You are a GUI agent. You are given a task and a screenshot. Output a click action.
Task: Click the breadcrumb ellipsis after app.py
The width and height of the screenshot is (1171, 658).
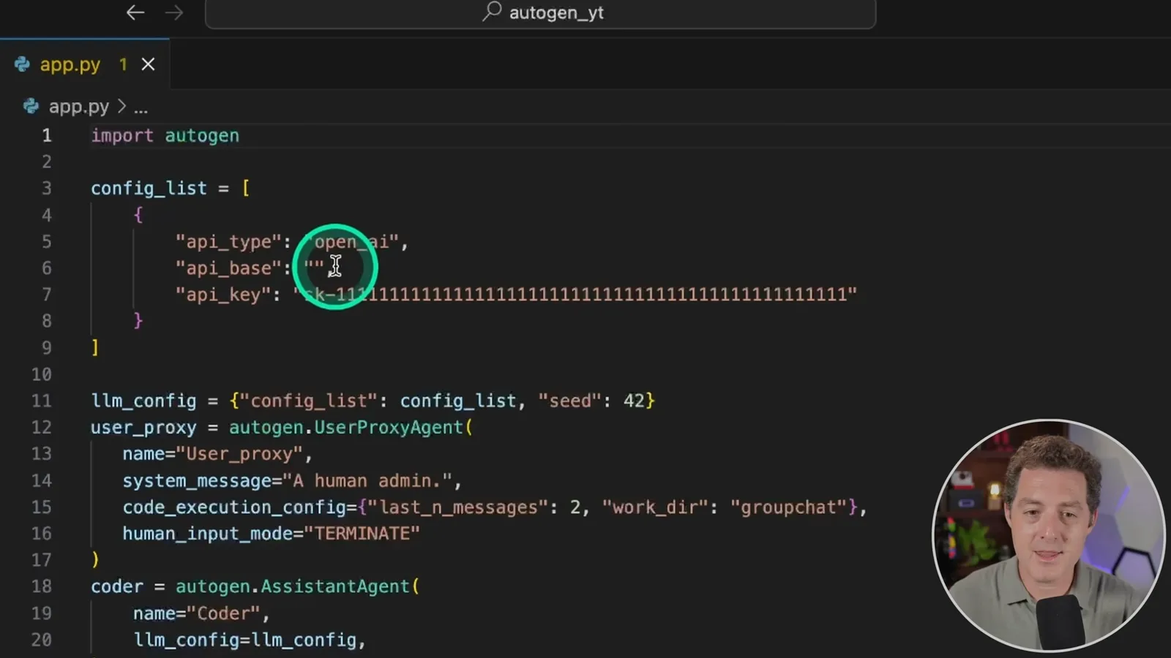click(x=141, y=107)
